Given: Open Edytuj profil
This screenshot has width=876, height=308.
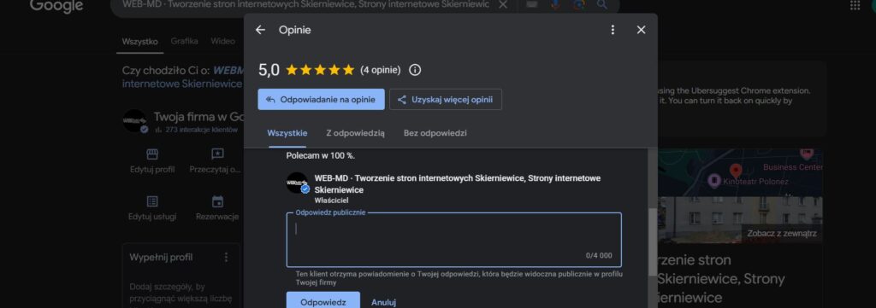Looking at the screenshot, I should 152,161.
